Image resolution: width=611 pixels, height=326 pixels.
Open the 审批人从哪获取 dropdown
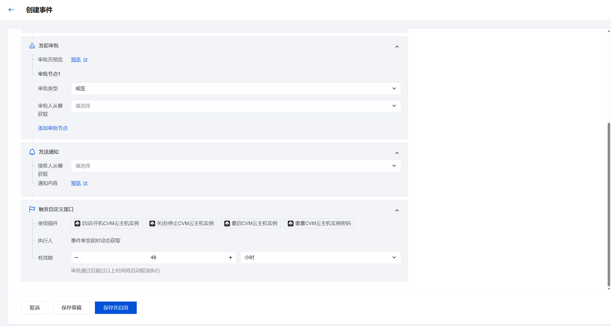pos(236,106)
